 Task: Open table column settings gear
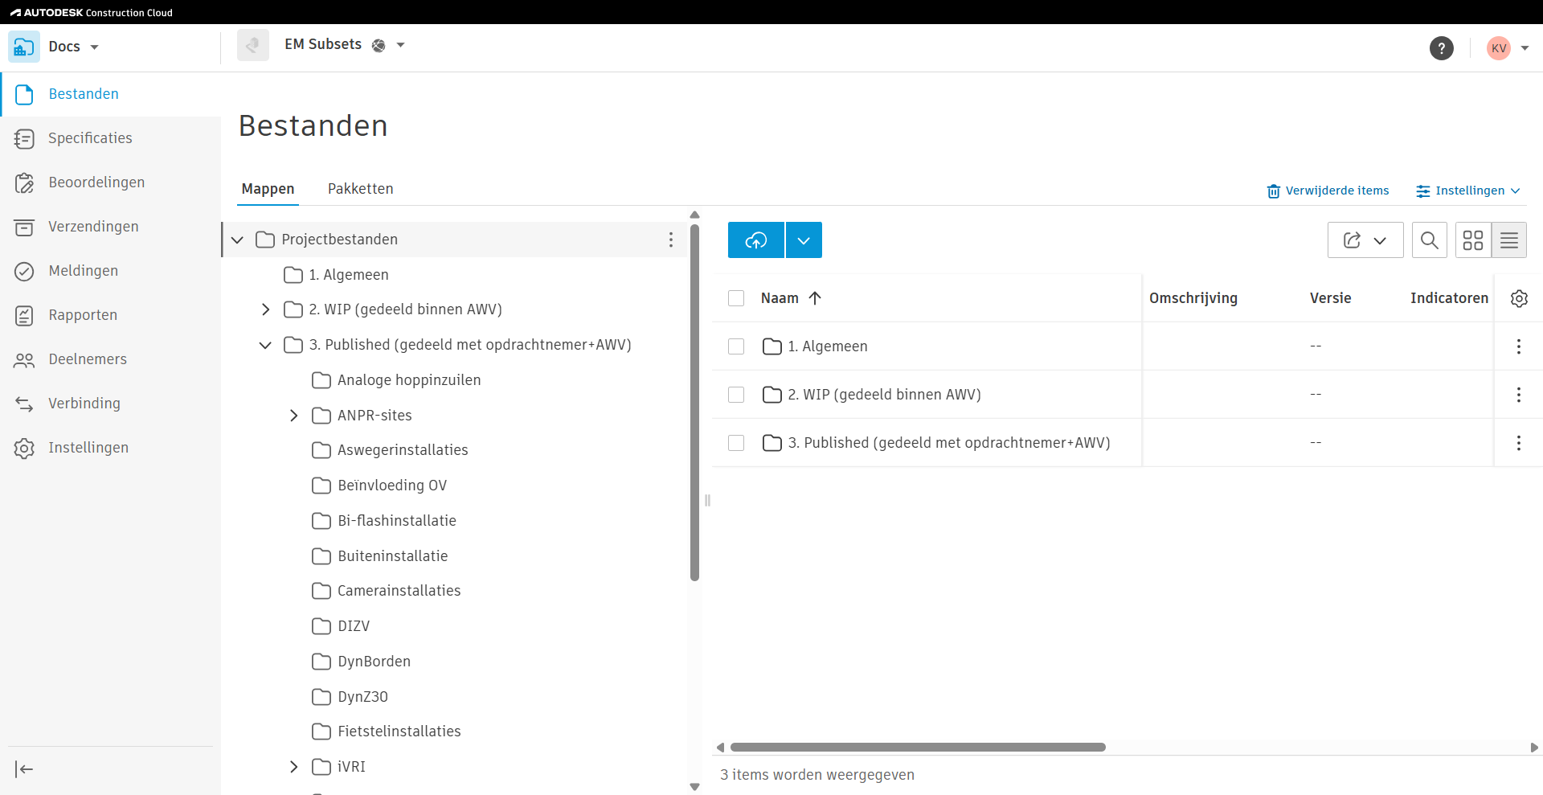[x=1518, y=298]
